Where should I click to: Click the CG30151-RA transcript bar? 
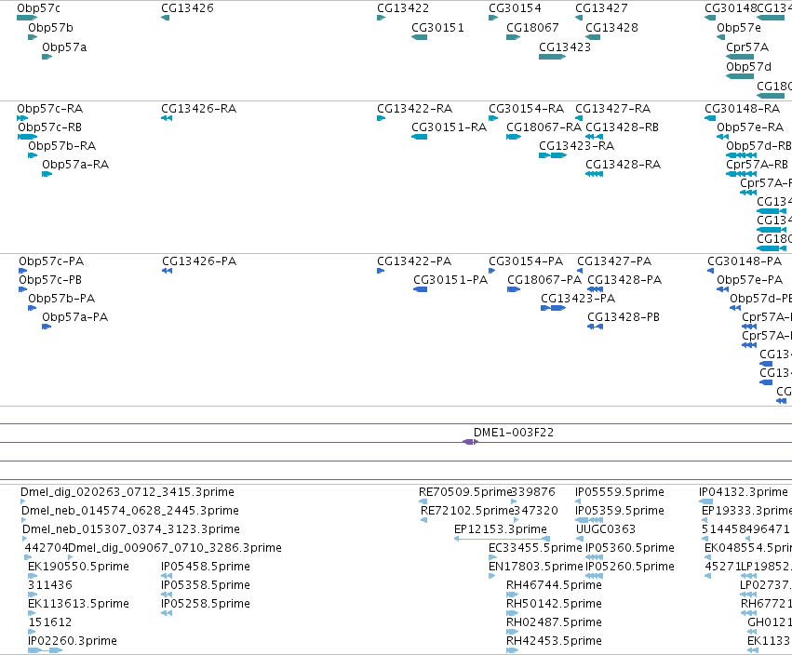pos(419,137)
